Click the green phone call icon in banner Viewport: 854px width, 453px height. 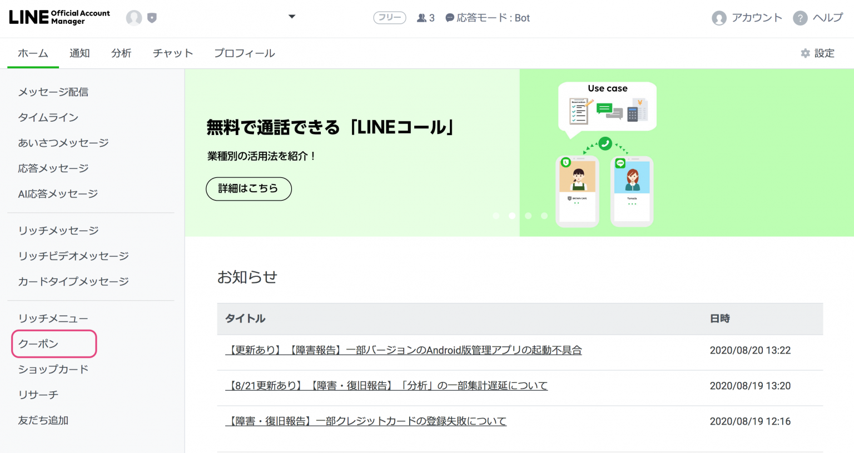point(605,143)
